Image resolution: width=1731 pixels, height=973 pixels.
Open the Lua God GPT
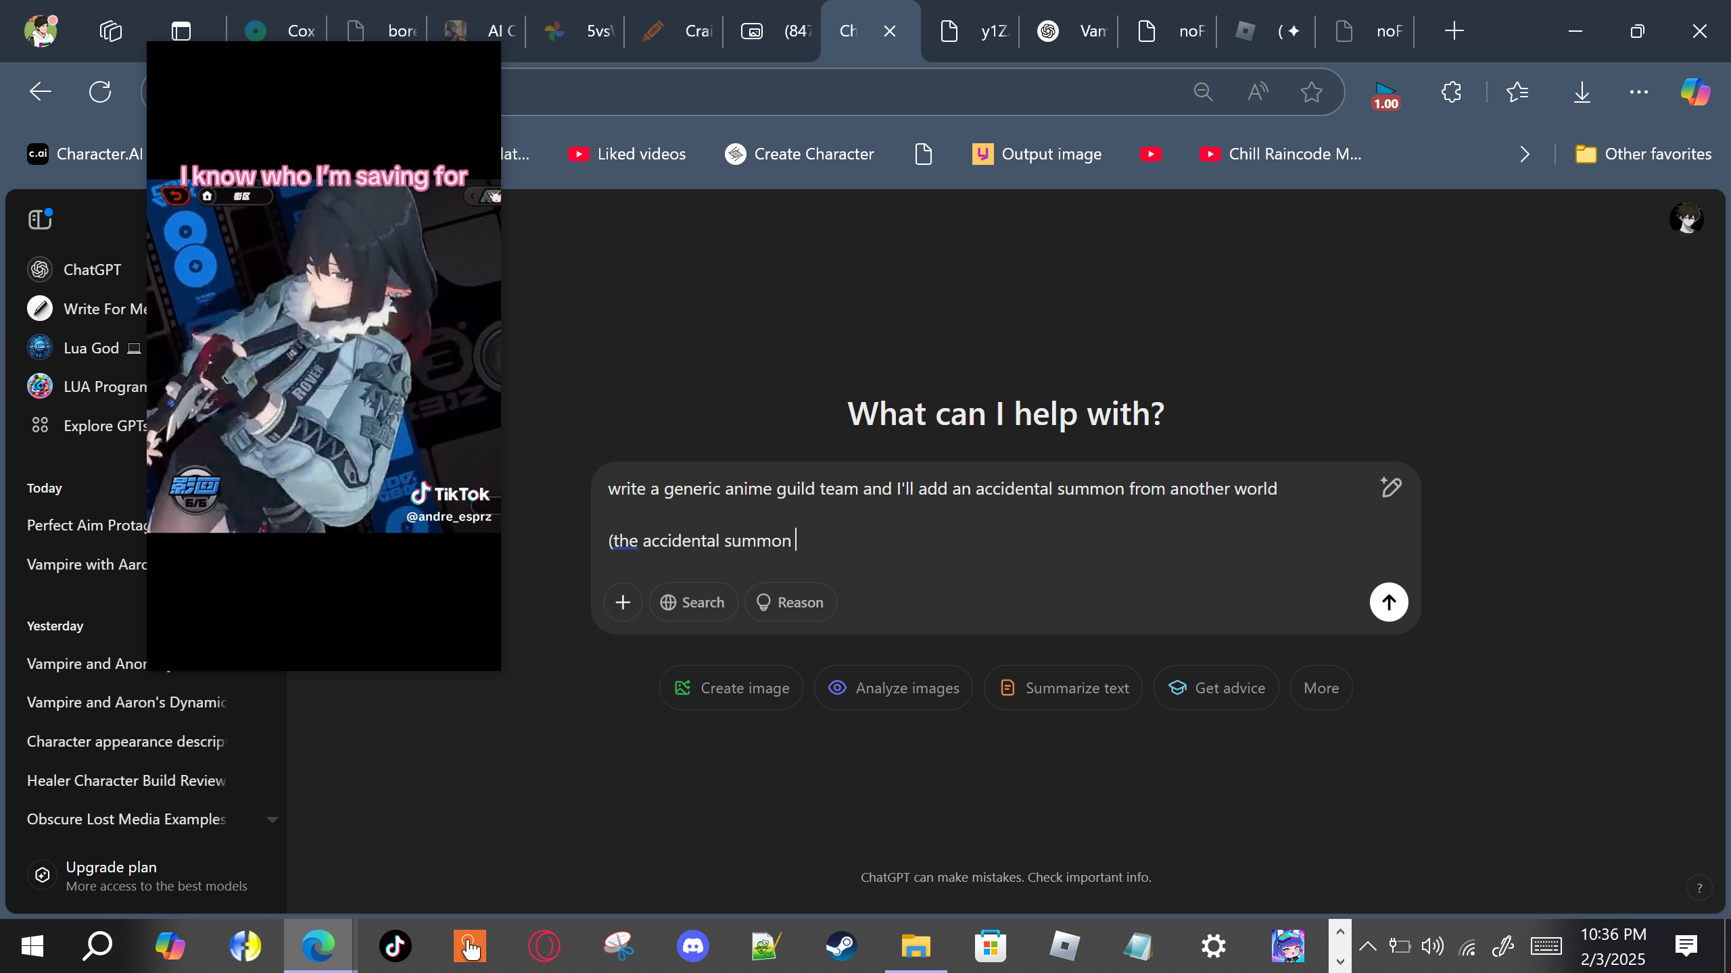click(x=85, y=348)
